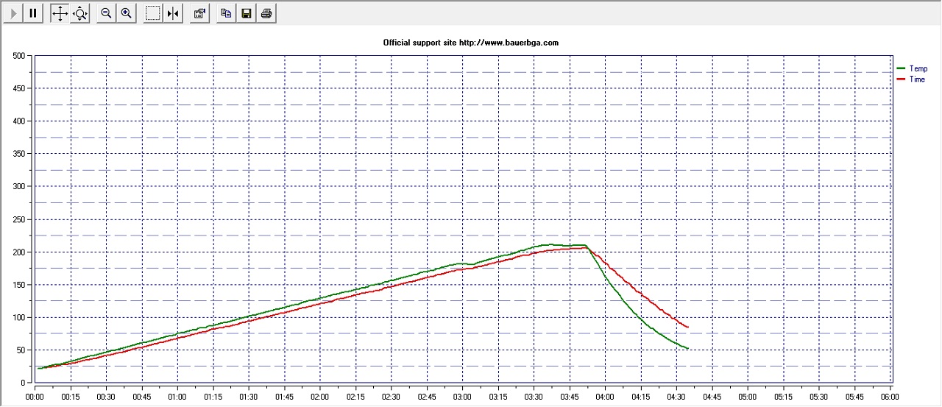This screenshot has height=407, width=942.
Task: Click the Temp legend entry
Action: (x=918, y=68)
